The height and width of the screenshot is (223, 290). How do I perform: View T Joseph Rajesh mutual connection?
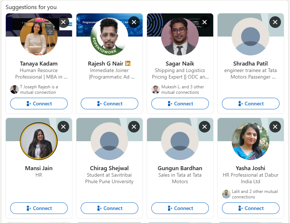click(x=34, y=89)
